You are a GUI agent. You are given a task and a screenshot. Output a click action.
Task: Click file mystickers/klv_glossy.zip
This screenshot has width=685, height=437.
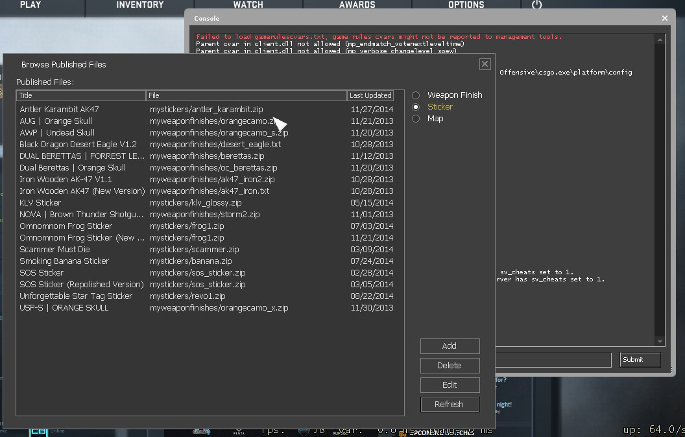pyautogui.click(x=196, y=202)
